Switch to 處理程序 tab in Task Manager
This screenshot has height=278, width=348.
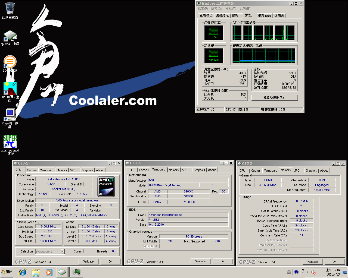click(x=222, y=16)
